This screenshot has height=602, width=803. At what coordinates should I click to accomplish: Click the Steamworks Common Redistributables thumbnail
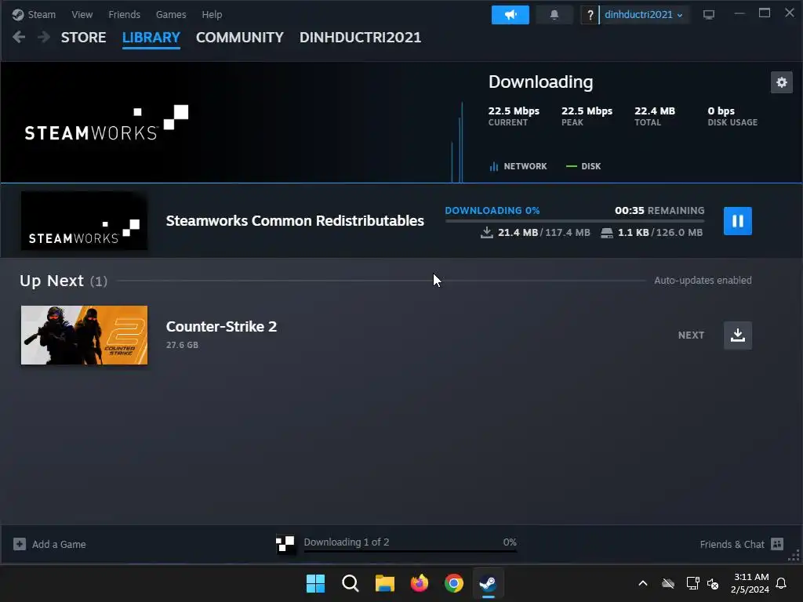(84, 221)
